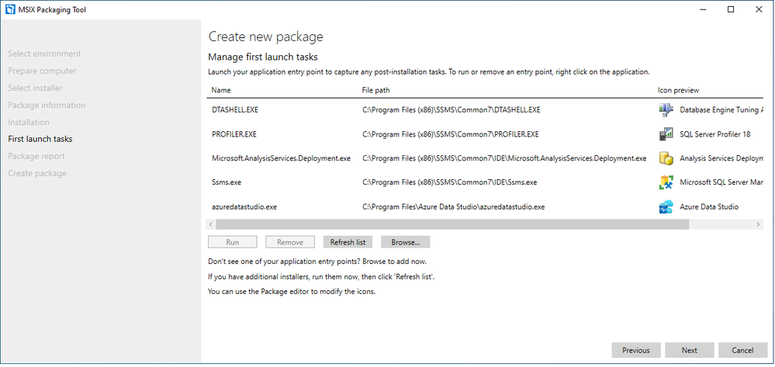Cancel the package creation

point(743,350)
